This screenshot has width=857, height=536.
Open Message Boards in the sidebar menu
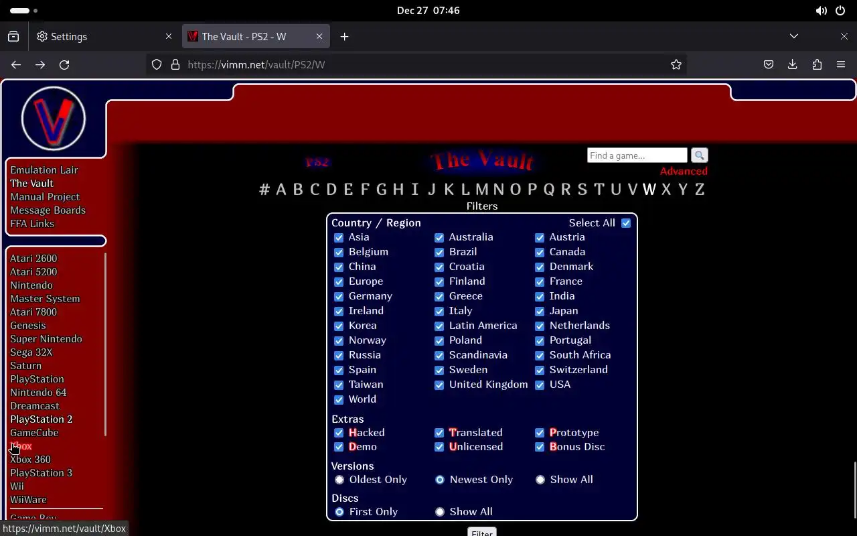tap(48, 210)
